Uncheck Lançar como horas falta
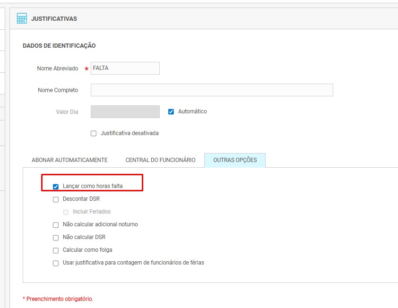The image size is (398, 308). pyautogui.click(x=56, y=187)
